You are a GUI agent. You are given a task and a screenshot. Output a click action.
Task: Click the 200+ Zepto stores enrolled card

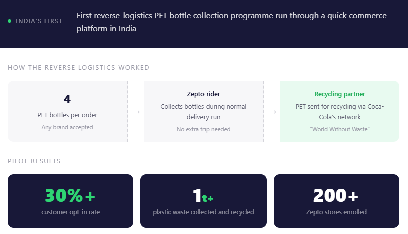pyautogui.click(x=336, y=201)
